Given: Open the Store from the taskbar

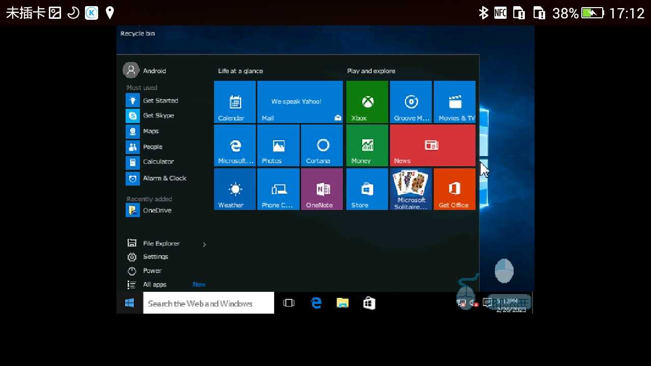Looking at the screenshot, I should [369, 303].
